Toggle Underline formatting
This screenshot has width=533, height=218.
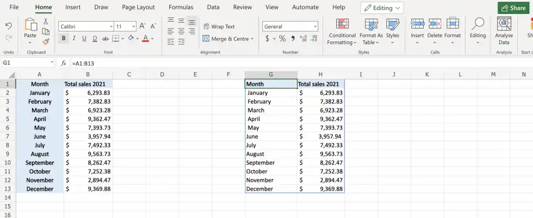[84, 38]
